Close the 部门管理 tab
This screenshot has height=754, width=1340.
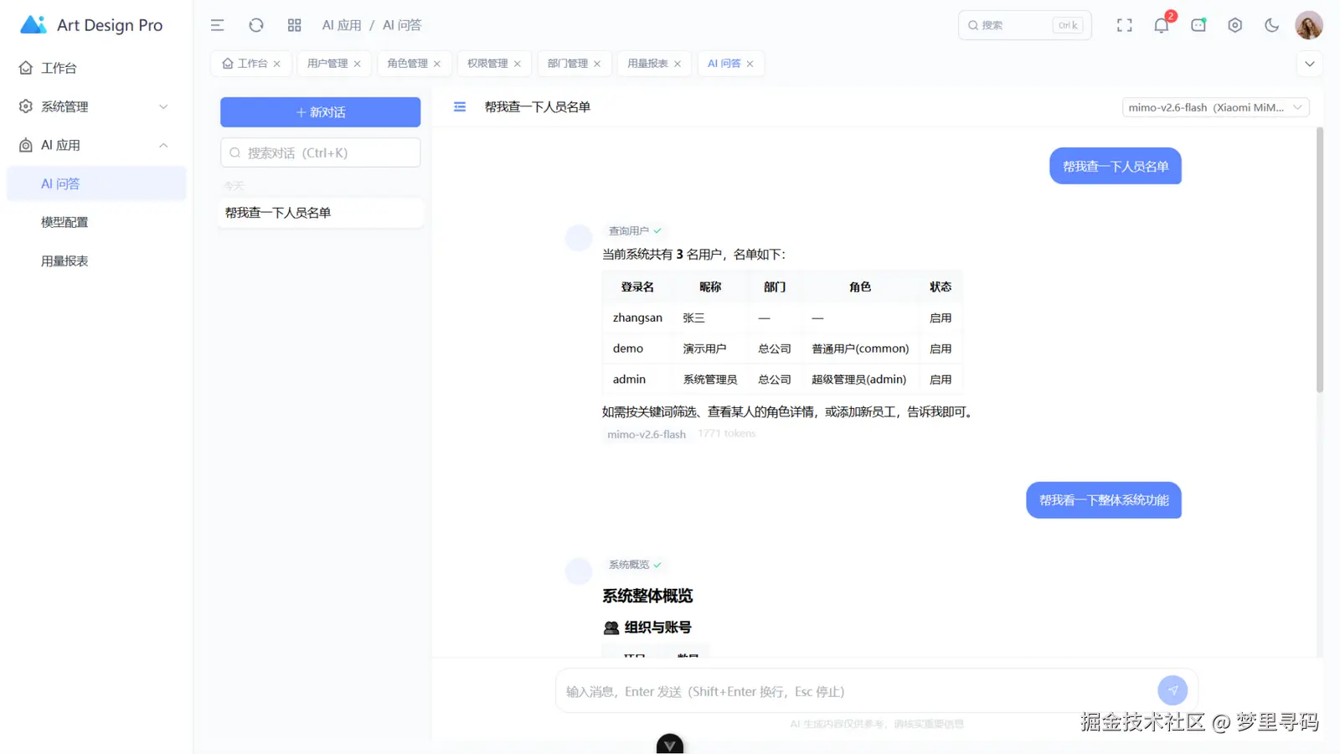click(597, 64)
